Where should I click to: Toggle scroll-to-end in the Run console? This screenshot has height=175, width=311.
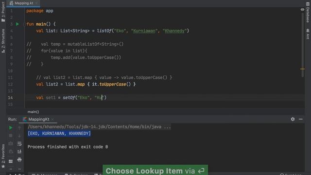19,152
